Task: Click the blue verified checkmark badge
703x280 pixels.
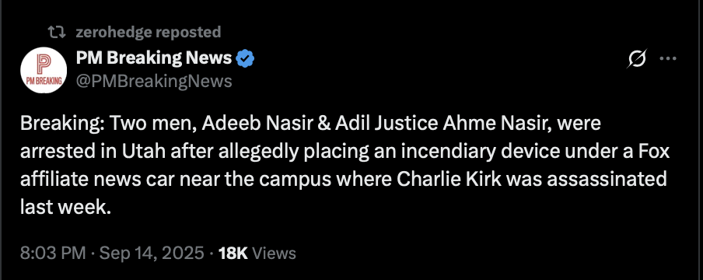Action: click(x=245, y=58)
